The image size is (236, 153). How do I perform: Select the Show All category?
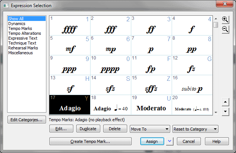[27, 19]
